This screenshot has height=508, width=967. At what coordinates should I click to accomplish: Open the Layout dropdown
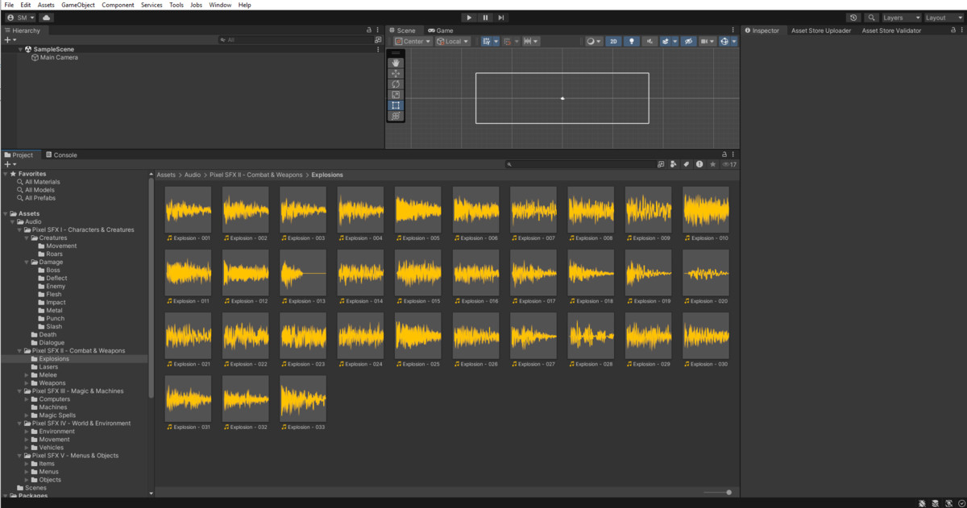(943, 18)
